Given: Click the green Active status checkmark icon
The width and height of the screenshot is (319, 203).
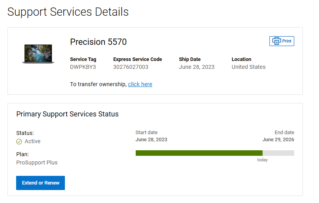Looking at the screenshot, I should [19, 142].
